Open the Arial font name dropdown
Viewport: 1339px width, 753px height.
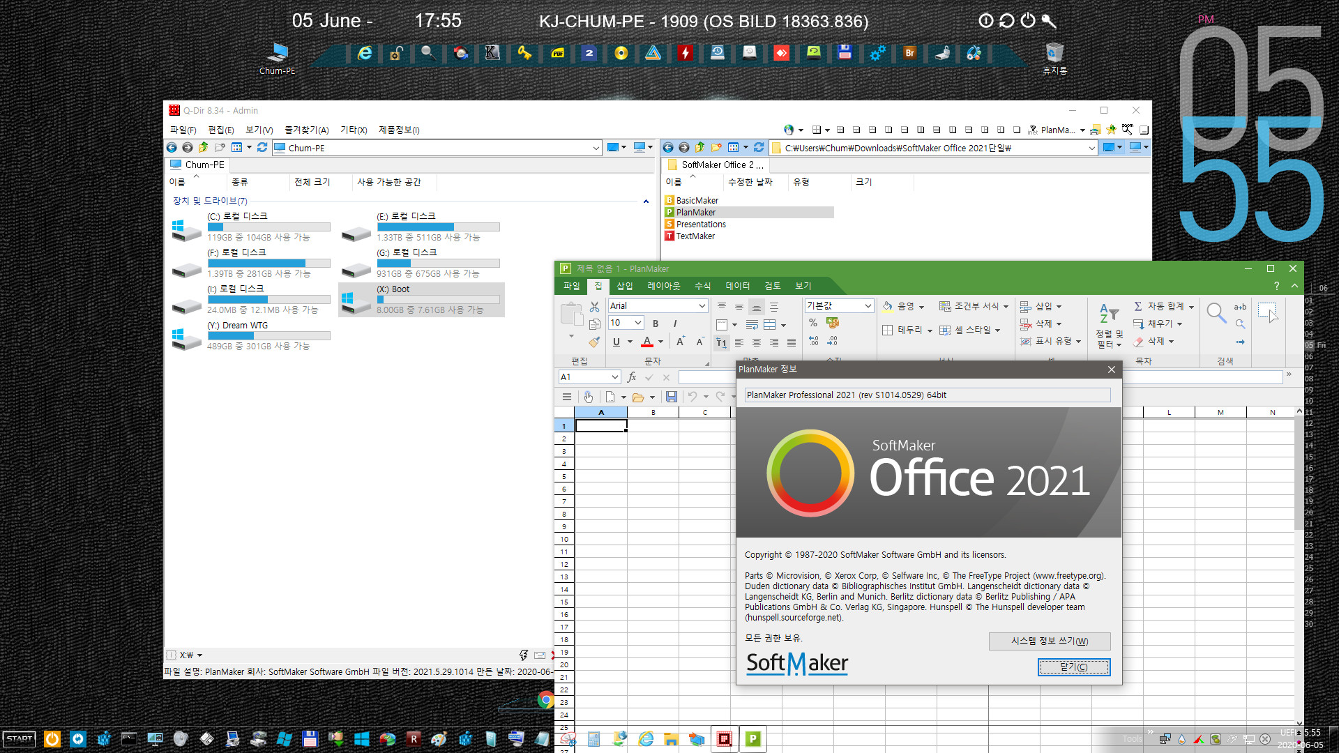[702, 306]
